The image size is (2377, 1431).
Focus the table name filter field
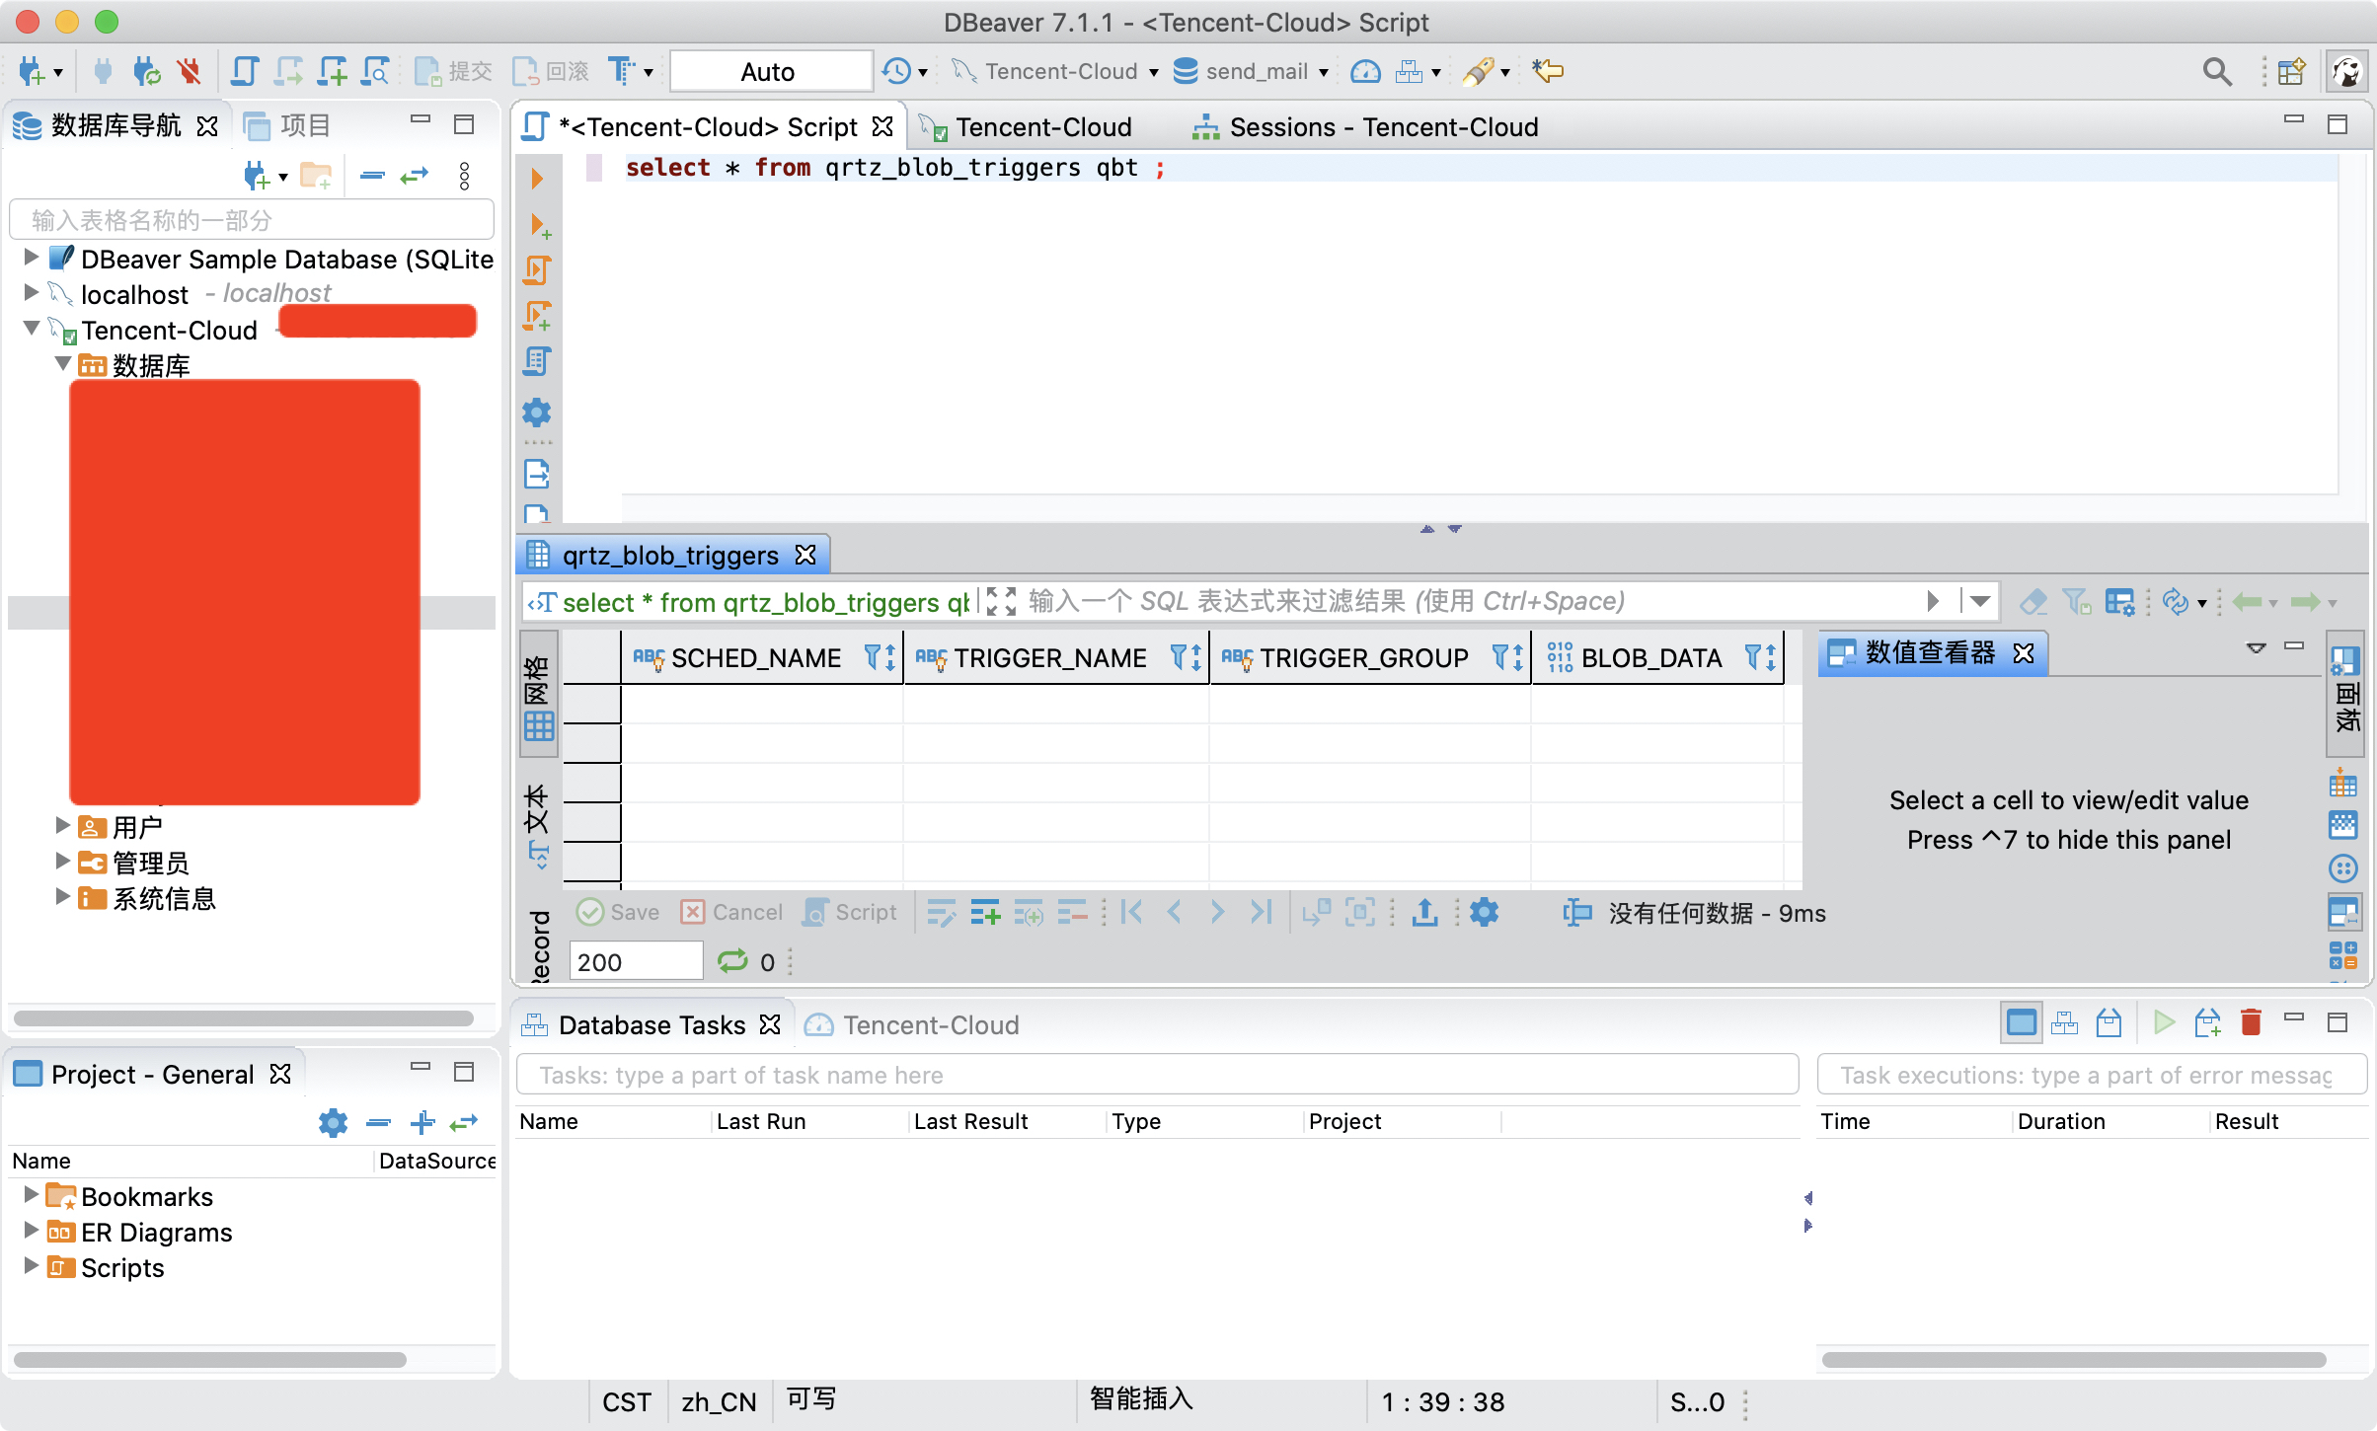coord(252,219)
